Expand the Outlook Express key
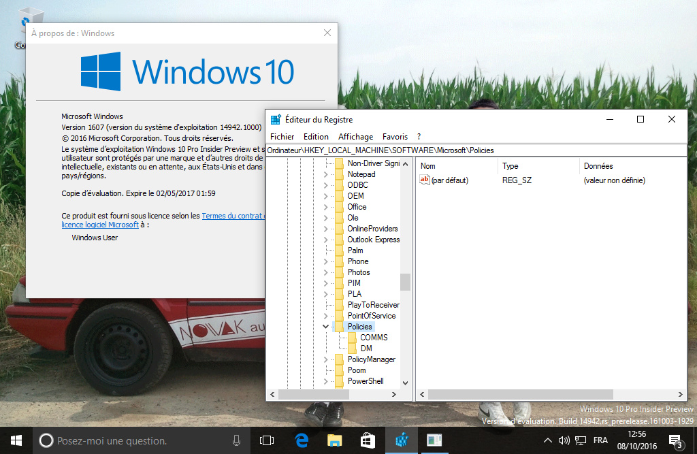This screenshot has height=454, width=697. pos(326,240)
